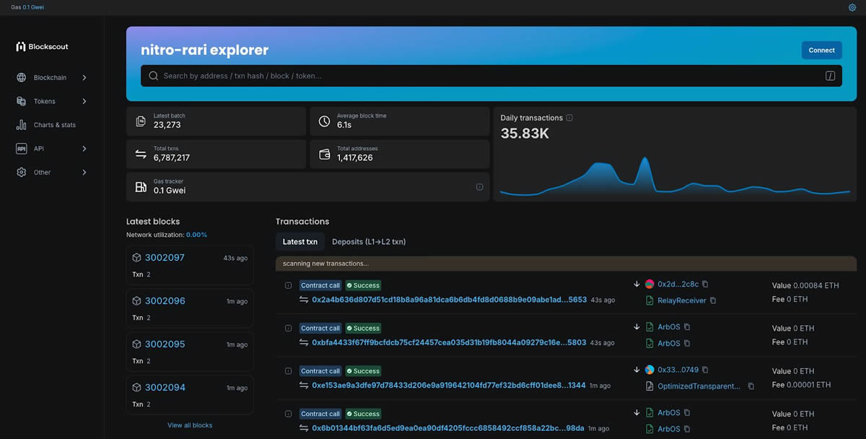Switch to the Deposits (L1→L2 txn) tab

[x=369, y=241]
